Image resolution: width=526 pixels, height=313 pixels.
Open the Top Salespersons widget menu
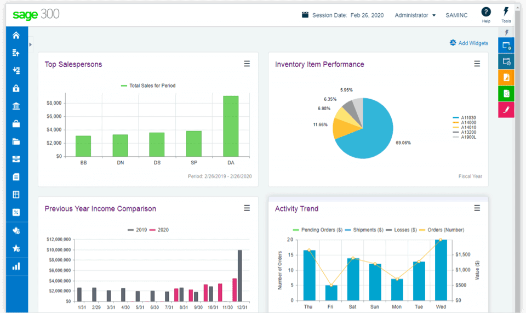point(247,64)
